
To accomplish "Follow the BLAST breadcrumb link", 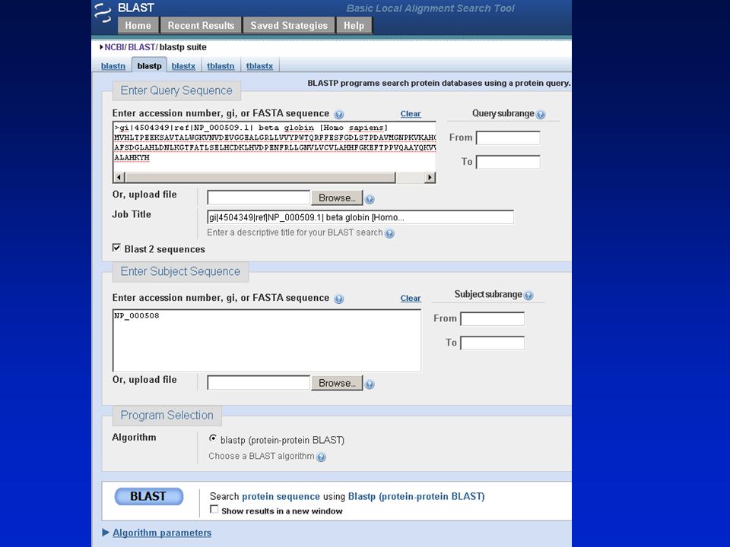I will [x=141, y=47].
